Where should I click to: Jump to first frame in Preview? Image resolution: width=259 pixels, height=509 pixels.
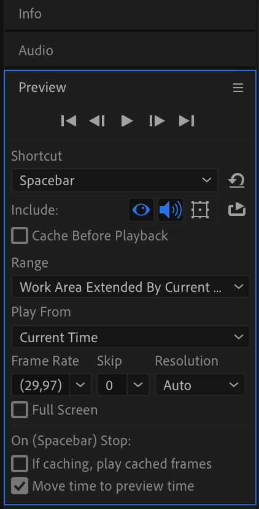pos(69,121)
